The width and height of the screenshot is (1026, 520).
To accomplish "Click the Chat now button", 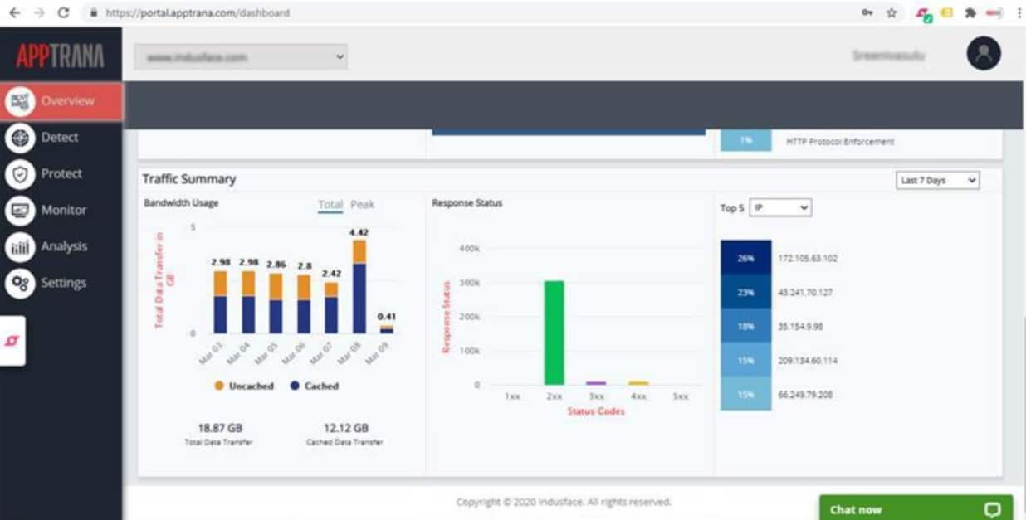I will (x=916, y=508).
